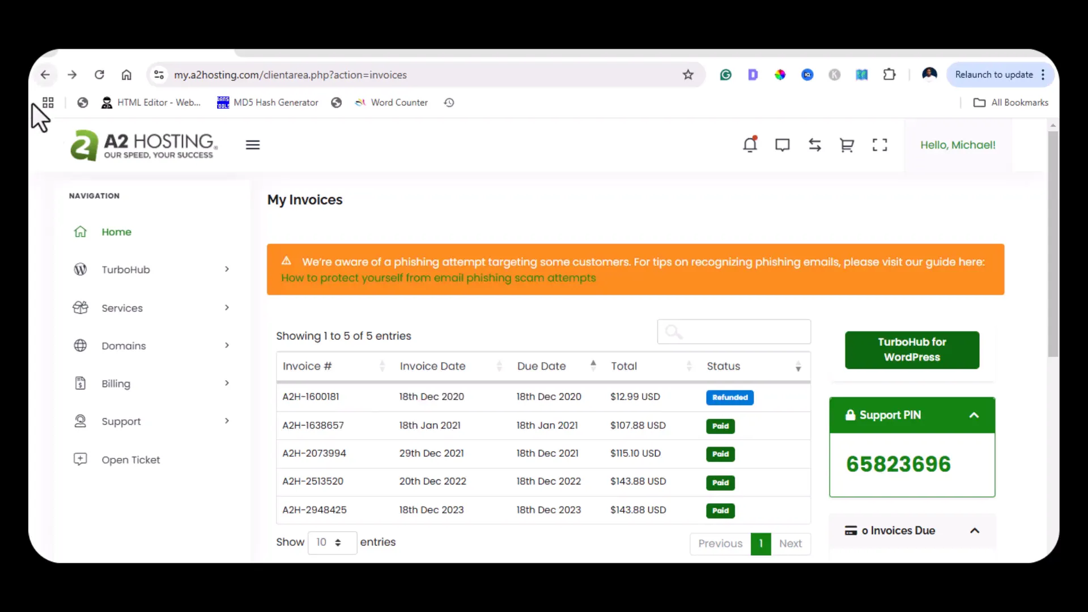Sort by Due Date column
This screenshot has height=612, width=1088.
click(x=556, y=366)
